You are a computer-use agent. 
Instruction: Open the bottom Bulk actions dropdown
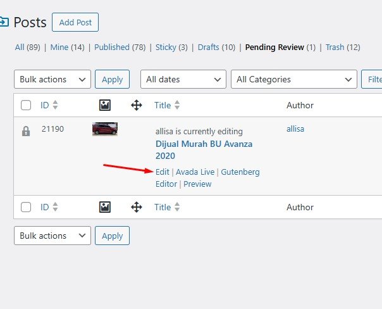pyautogui.click(x=52, y=236)
